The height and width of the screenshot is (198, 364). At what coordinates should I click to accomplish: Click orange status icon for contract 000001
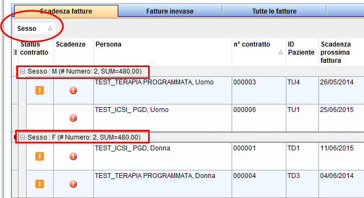click(x=40, y=156)
